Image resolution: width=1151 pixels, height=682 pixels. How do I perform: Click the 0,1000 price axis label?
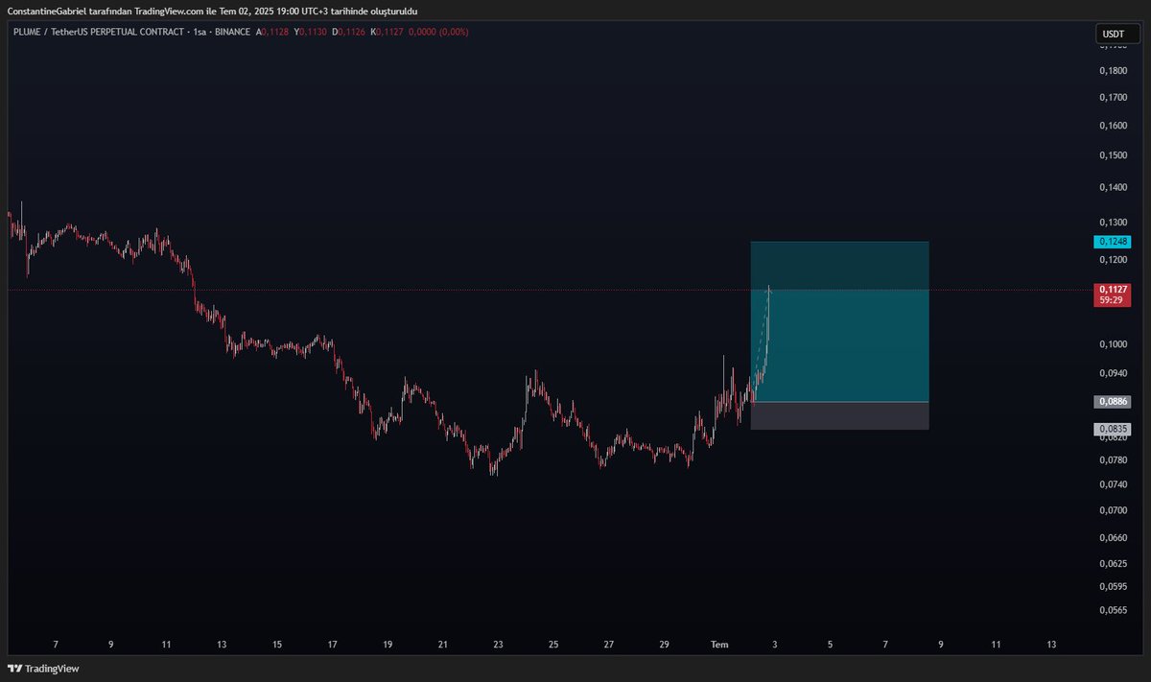tap(1113, 343)
